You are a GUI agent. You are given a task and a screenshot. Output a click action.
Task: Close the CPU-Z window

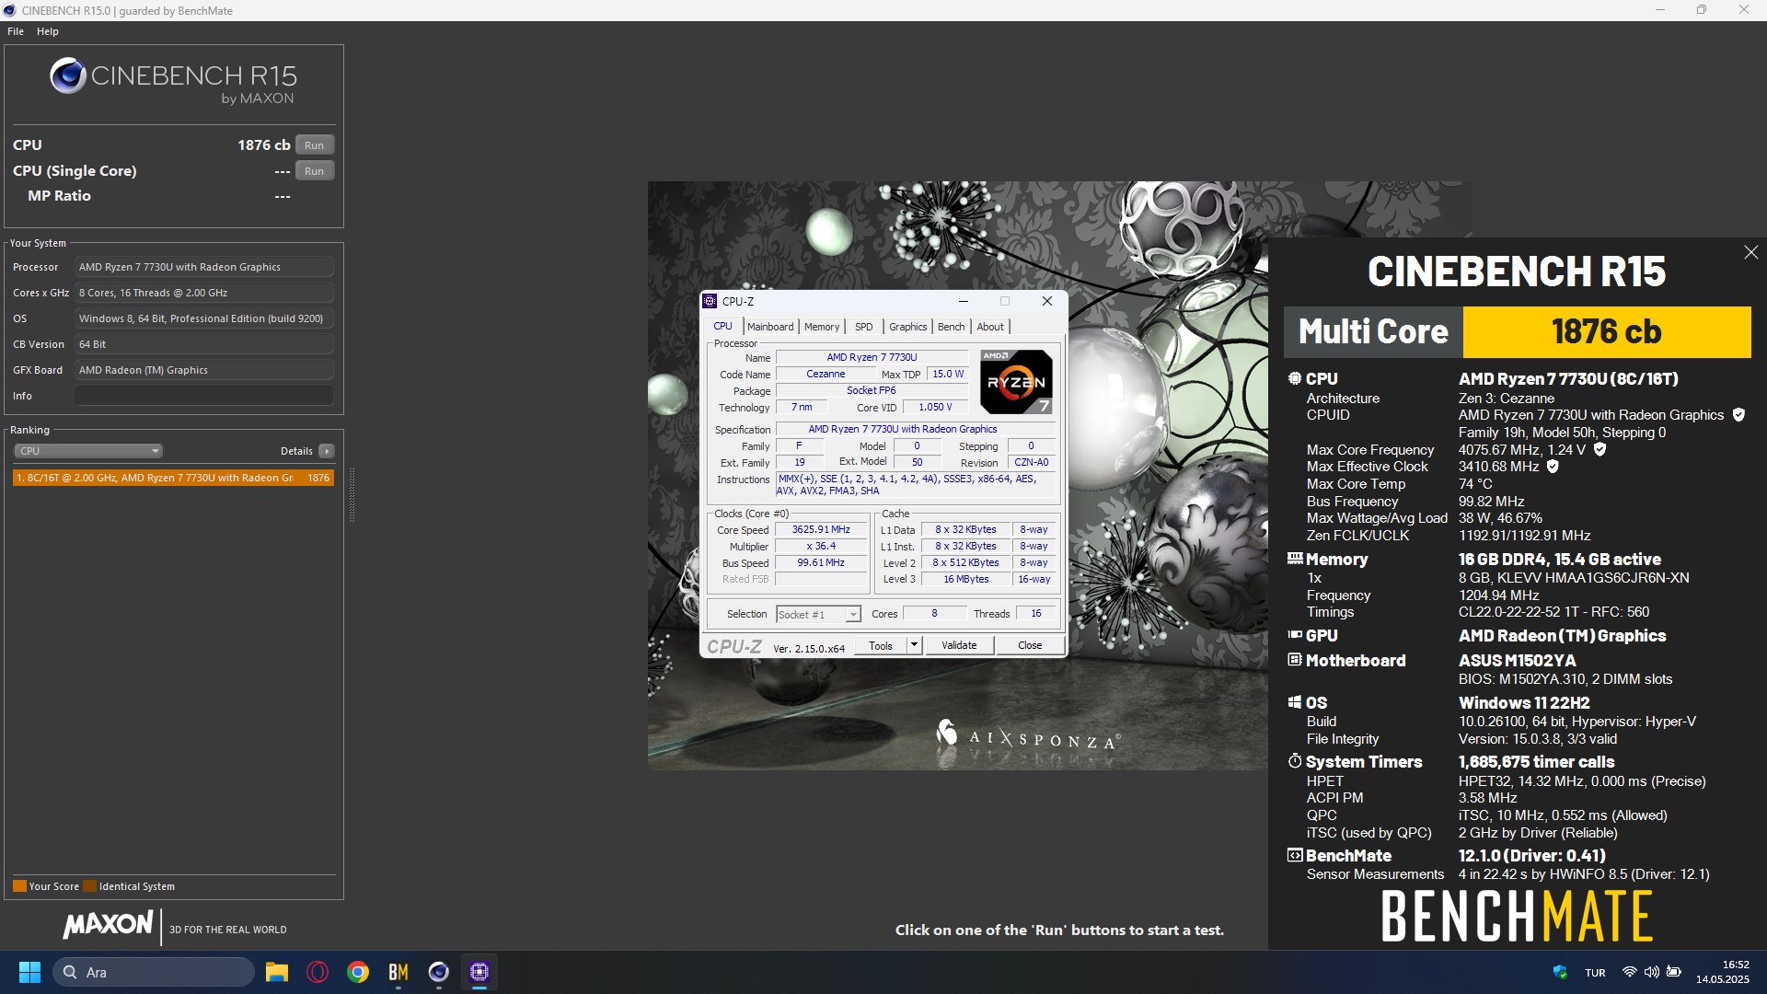click(x=1046, y=301)
